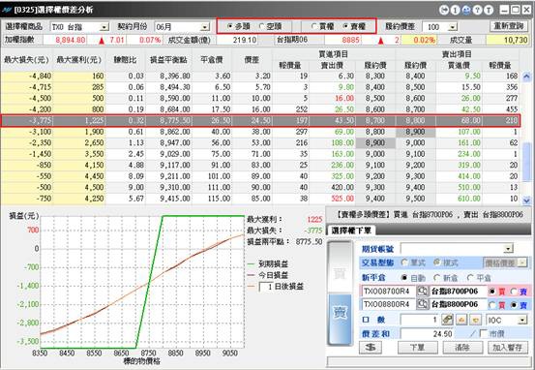Click the 重新查詢 button

pos(508,26)
